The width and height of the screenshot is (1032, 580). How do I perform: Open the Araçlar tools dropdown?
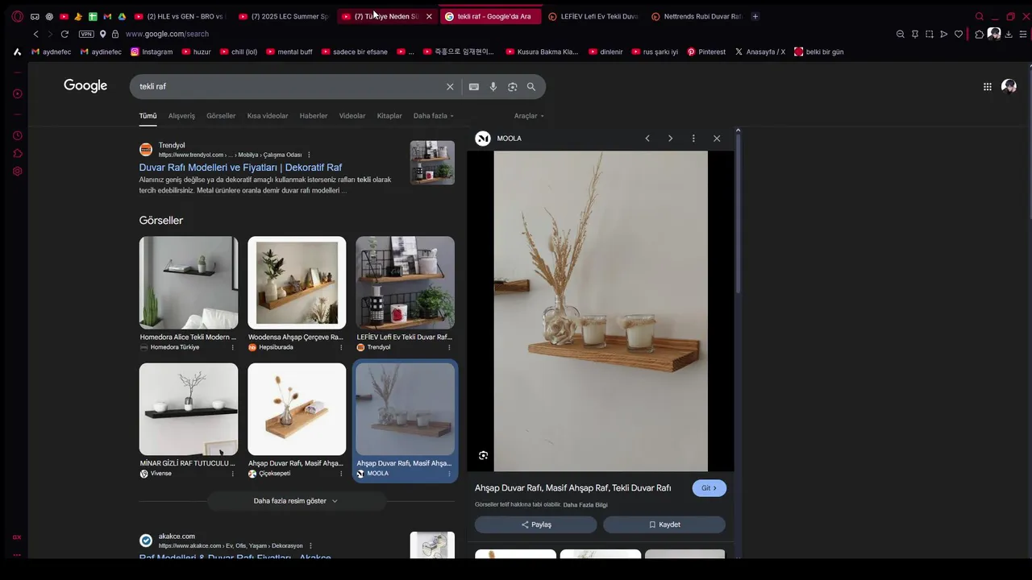pos(529,116)
